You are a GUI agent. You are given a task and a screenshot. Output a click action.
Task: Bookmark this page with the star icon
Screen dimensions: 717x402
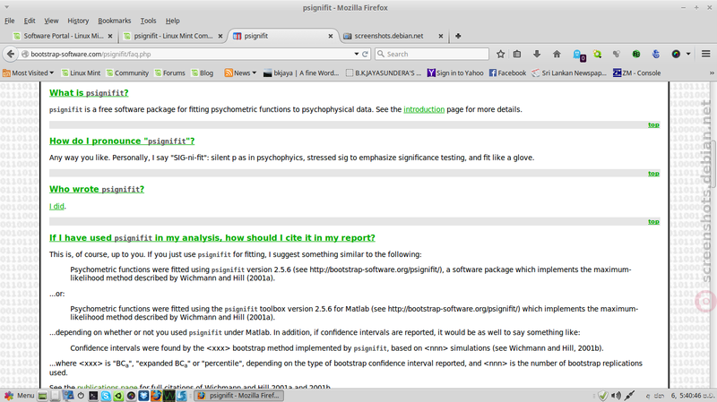[501, 54]
